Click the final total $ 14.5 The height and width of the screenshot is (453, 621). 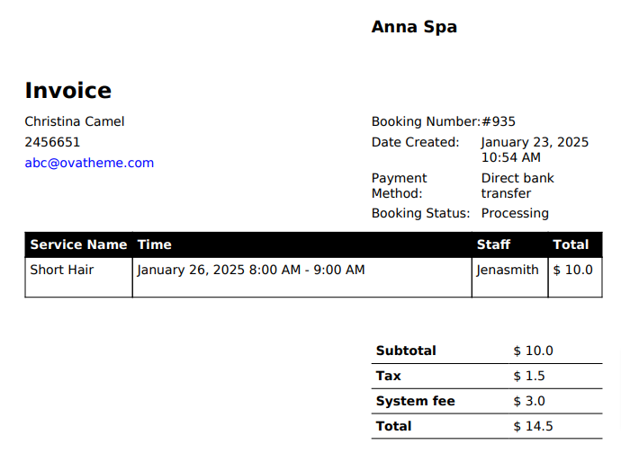point(533,426)
